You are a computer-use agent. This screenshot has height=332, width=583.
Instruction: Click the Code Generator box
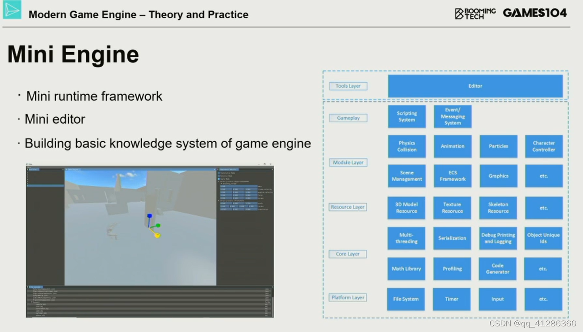(498, 269)
